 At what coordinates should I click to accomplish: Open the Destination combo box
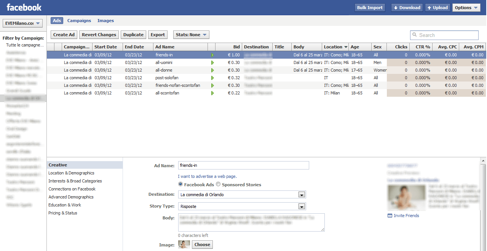coord(242,195)
